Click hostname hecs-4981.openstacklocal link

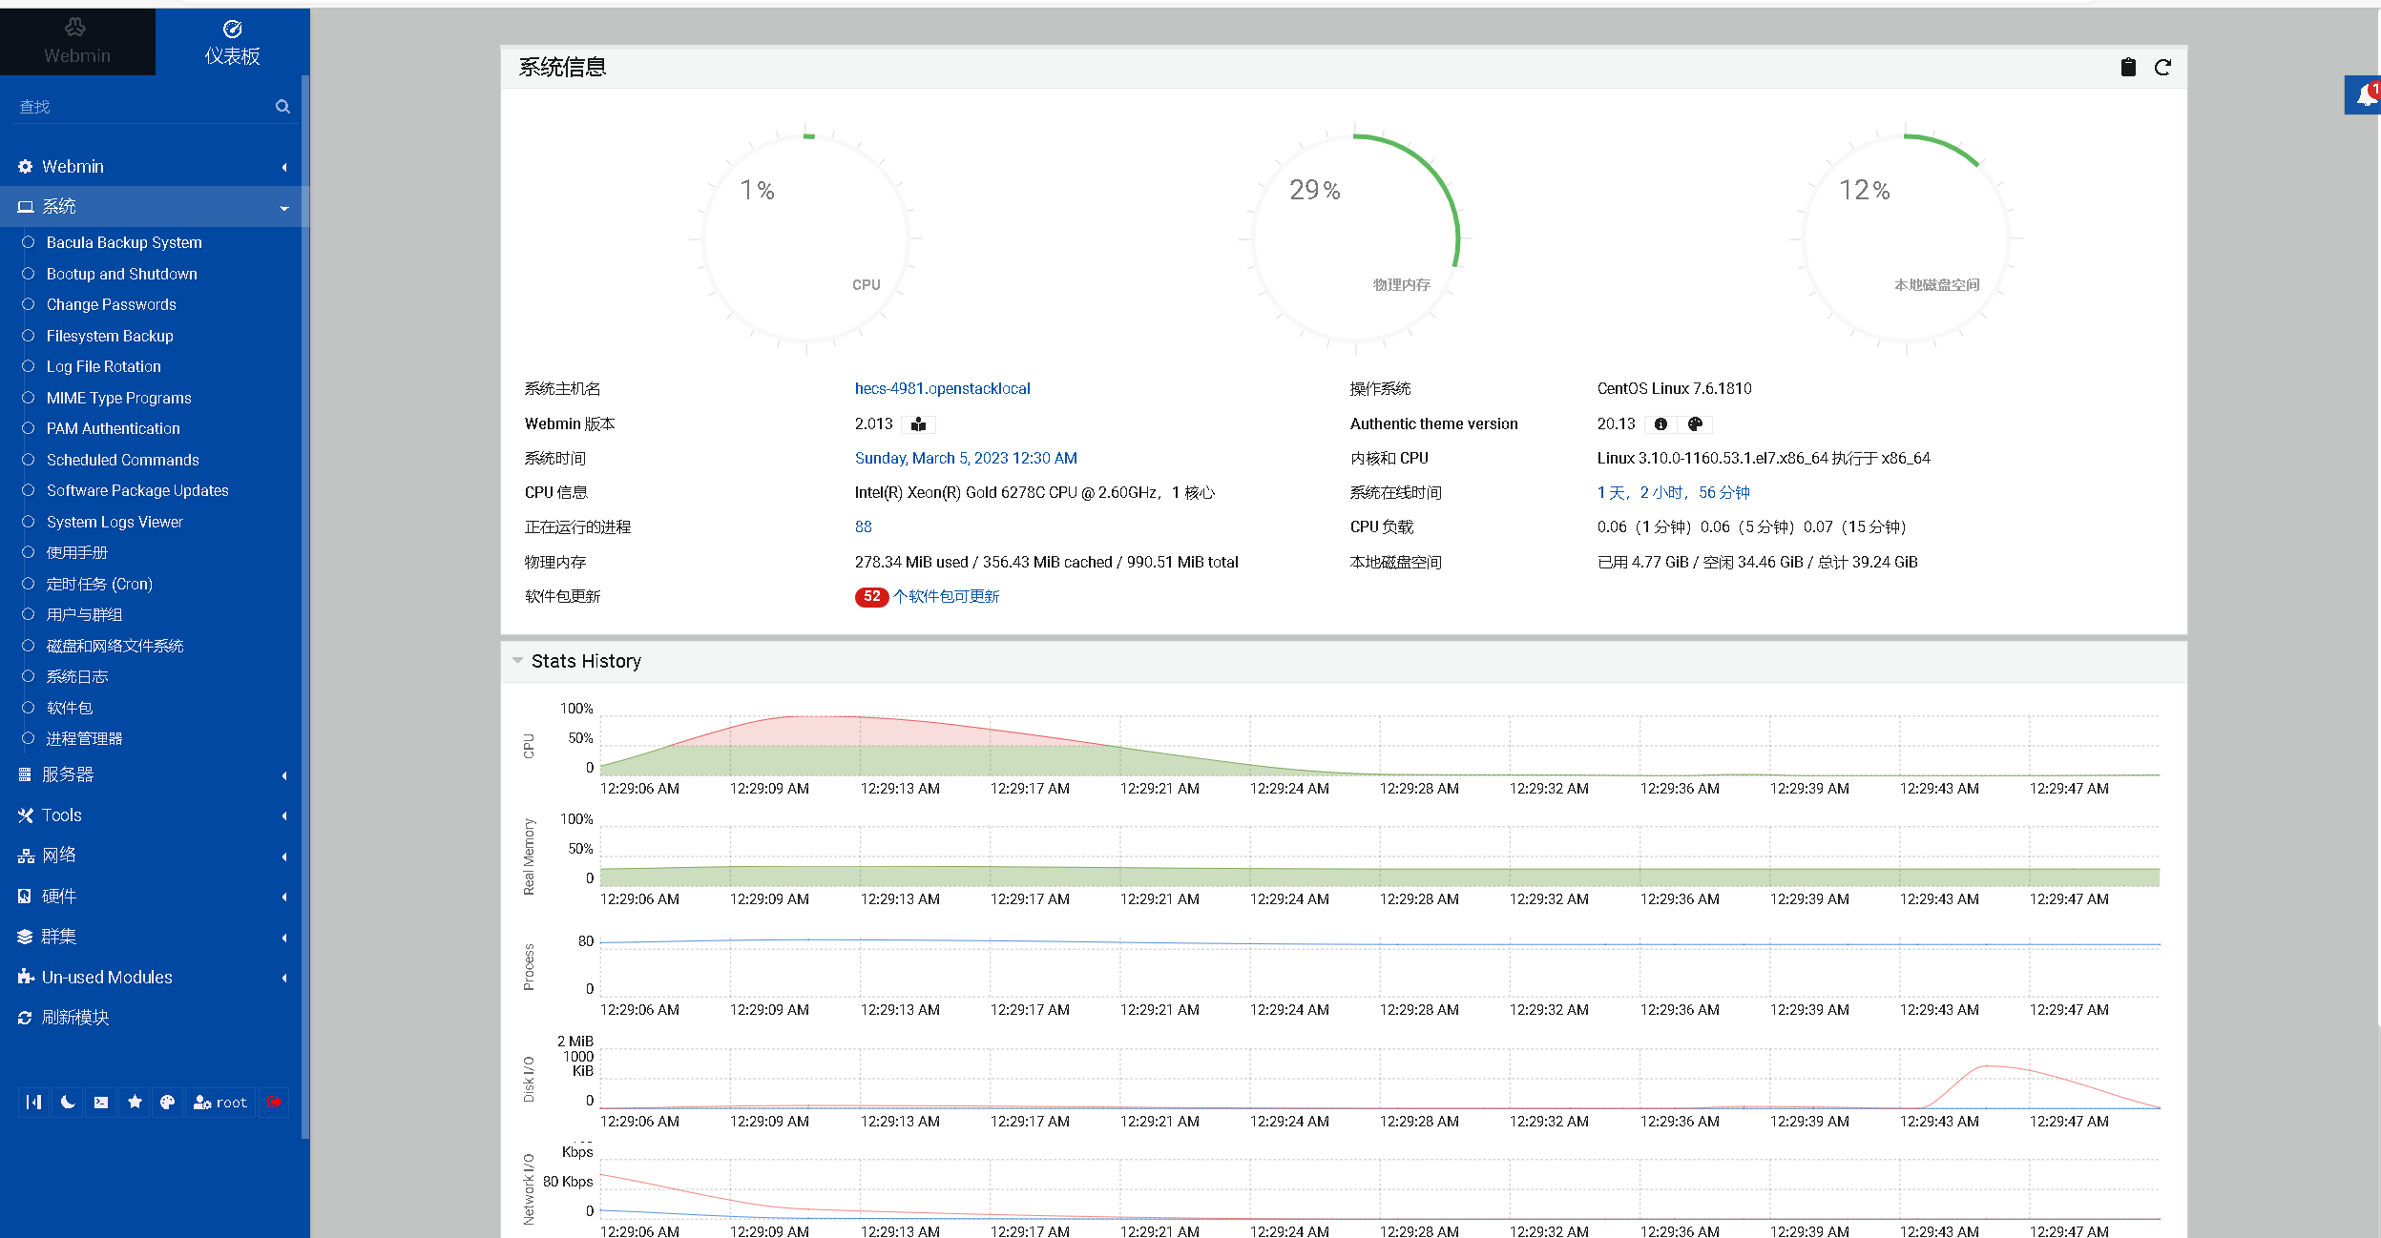pos(942,388)
